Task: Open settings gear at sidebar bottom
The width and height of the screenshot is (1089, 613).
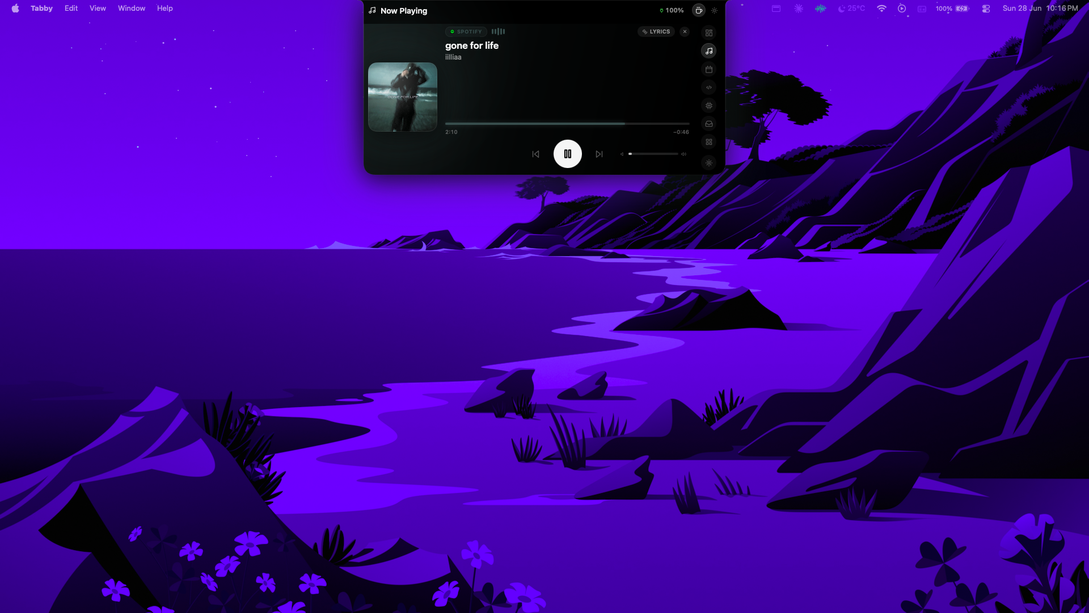Action: click(x=709, y=163)
